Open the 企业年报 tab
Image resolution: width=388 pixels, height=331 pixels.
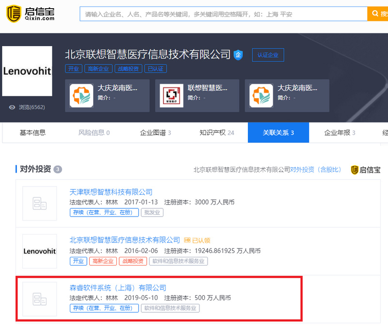point(339,132)
